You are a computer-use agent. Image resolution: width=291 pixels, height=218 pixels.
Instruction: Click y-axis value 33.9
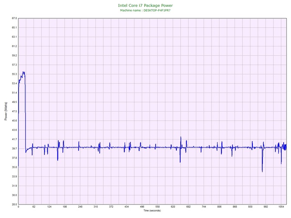point(14,177)
